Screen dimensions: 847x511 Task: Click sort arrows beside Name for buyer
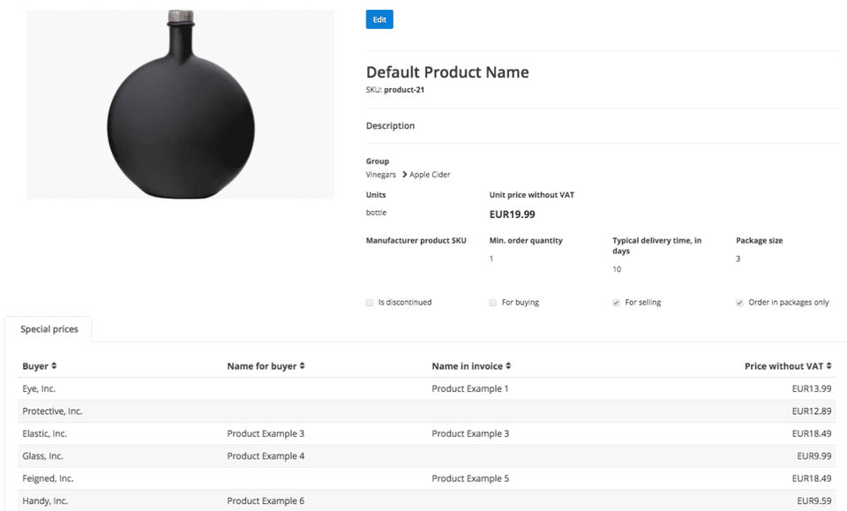(x=303, y=366)
